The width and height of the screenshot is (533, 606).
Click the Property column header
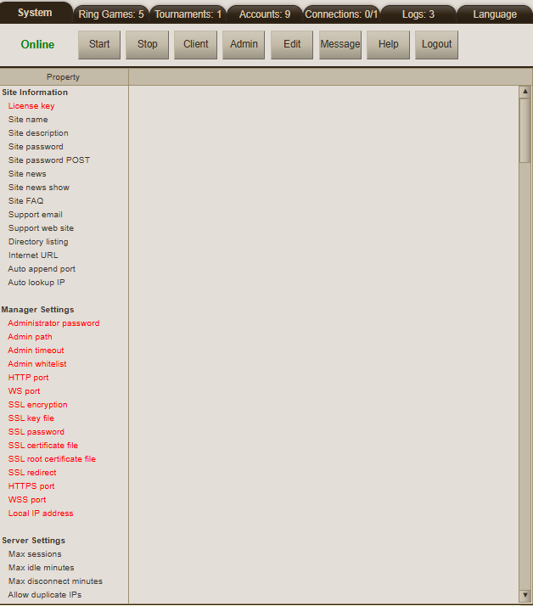click(64, 77)
